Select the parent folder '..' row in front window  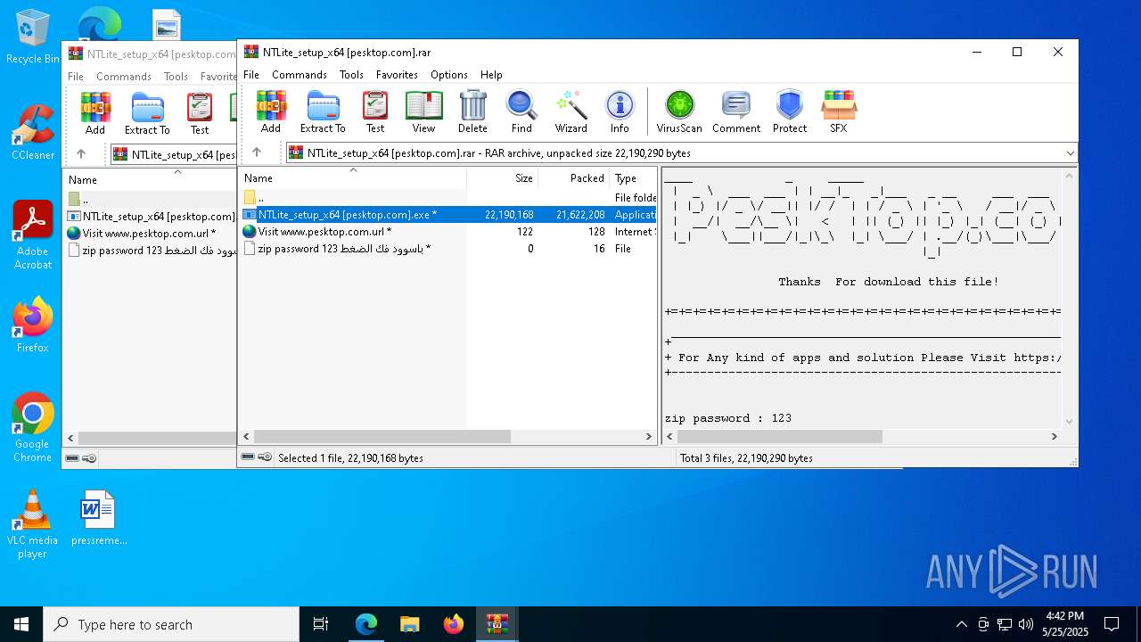coord(448,197)
